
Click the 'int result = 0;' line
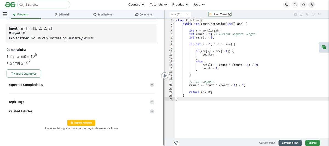click(x=202, y=37)
